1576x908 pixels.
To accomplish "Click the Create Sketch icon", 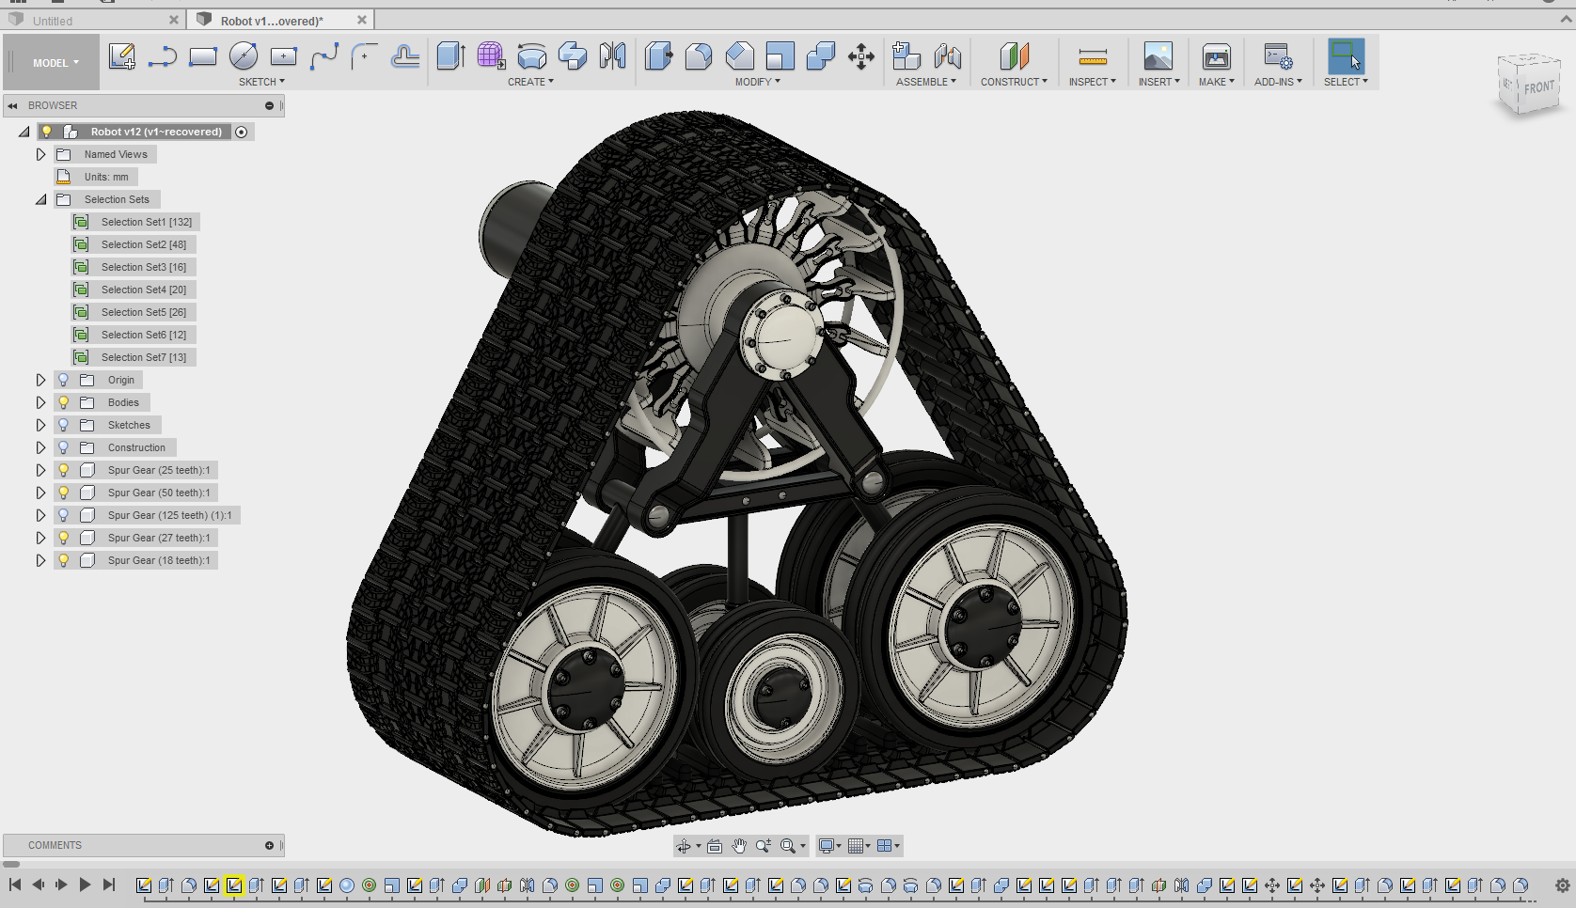I will click(121, 56).
